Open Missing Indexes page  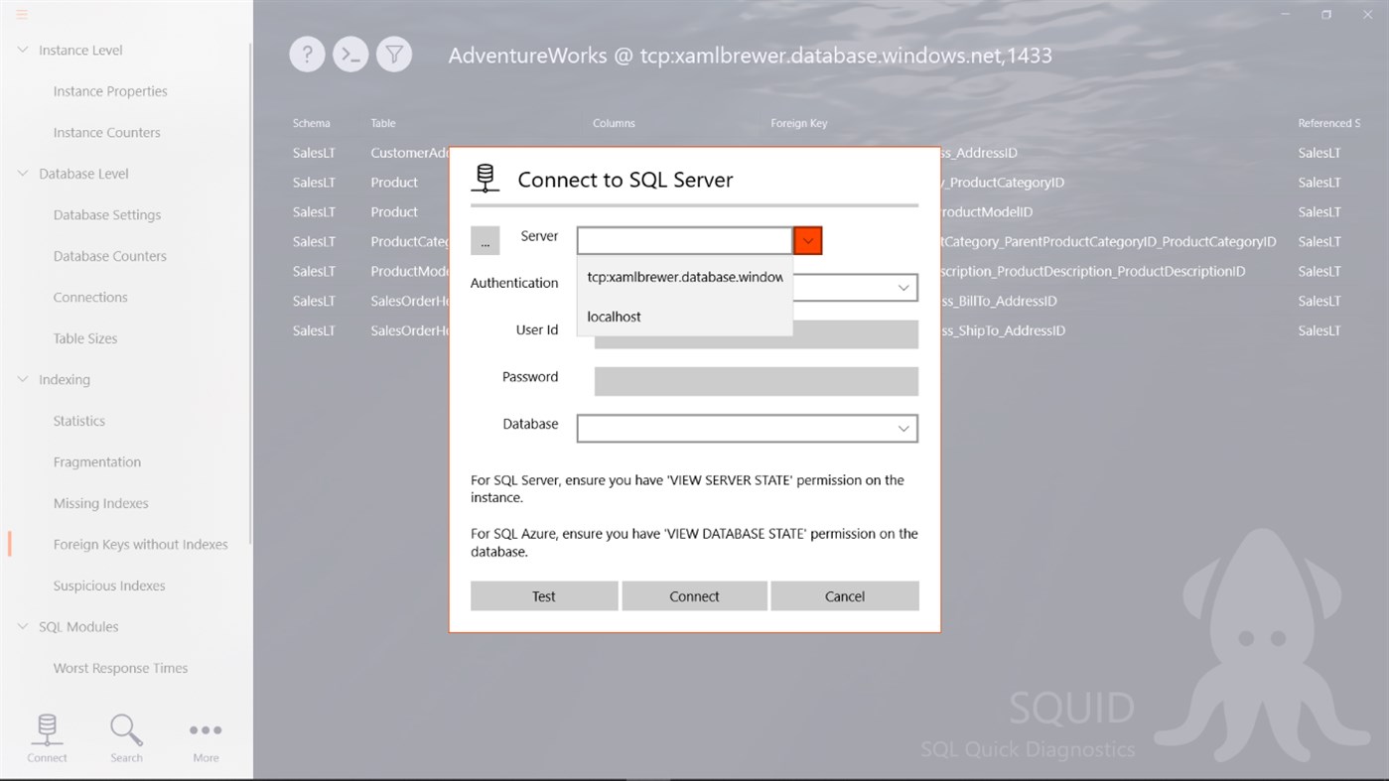(x=101, y=503)
